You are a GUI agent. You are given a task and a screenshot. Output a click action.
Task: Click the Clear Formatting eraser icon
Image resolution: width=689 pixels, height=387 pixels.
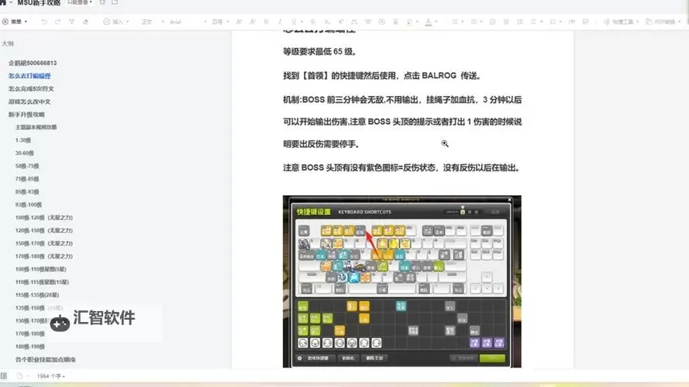[x=86, y=22]
